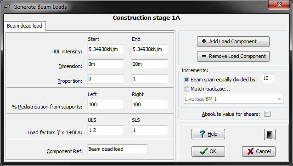This screenshot has height=166, width=293.
Task: Enable Absolute value for shears checkbox
Action: point(267,114)
